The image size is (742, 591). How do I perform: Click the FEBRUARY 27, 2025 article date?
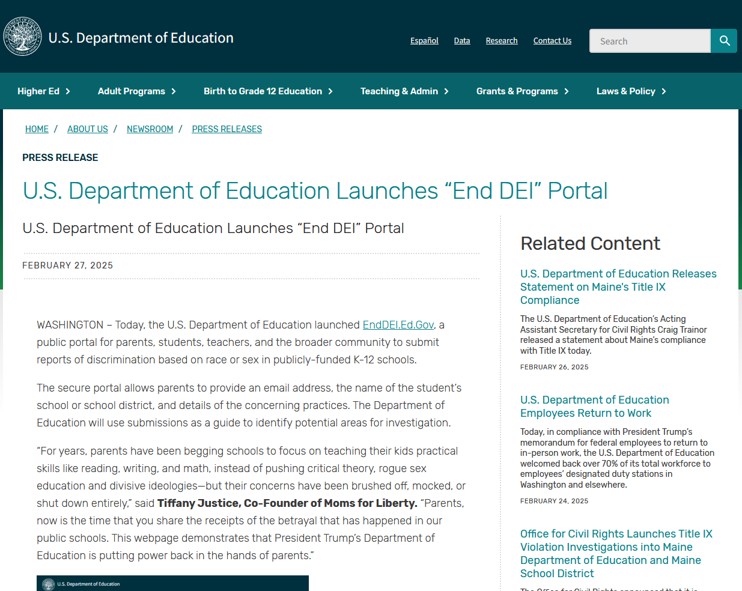point(68,265)
